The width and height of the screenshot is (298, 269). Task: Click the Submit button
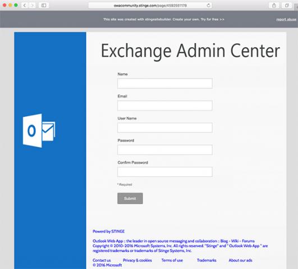point(130,198)
